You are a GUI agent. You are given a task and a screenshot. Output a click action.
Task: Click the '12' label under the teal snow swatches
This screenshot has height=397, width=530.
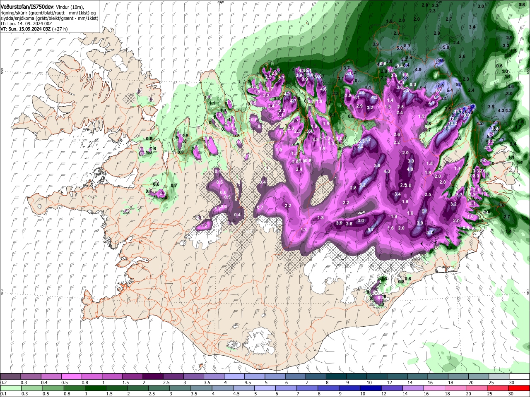point(390,383)
